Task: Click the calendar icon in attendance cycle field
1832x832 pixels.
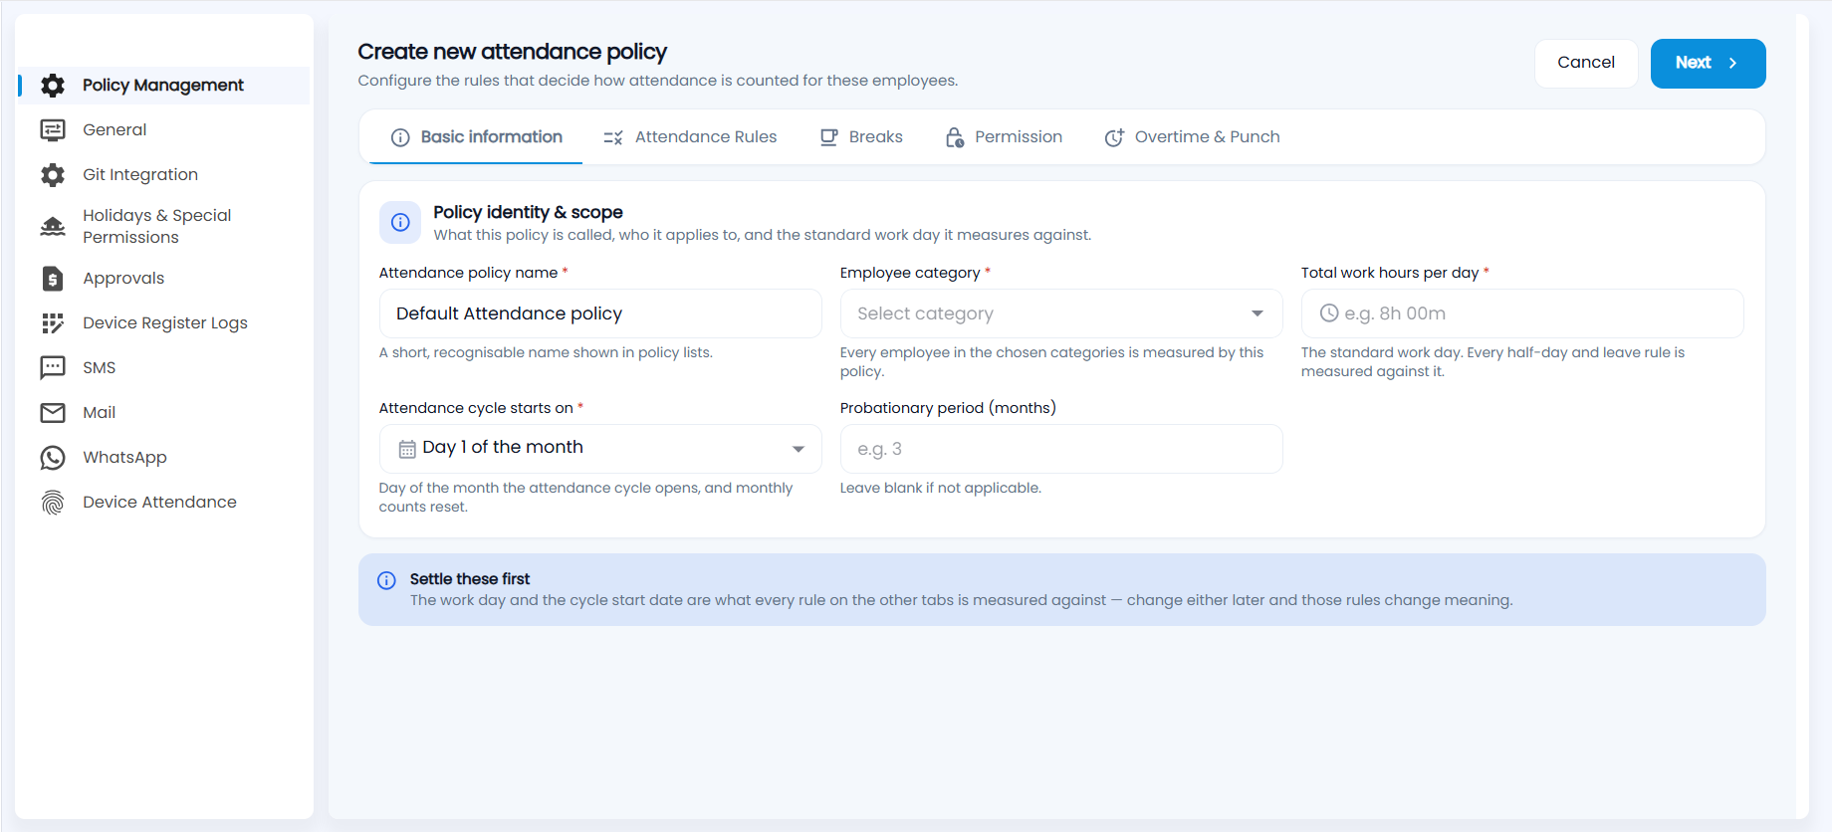Action: pyautogui.click(x=407, y=449)
